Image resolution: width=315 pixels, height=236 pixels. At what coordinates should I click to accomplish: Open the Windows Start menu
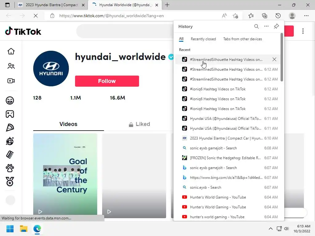pyautogui.click(x=10, y=229)
